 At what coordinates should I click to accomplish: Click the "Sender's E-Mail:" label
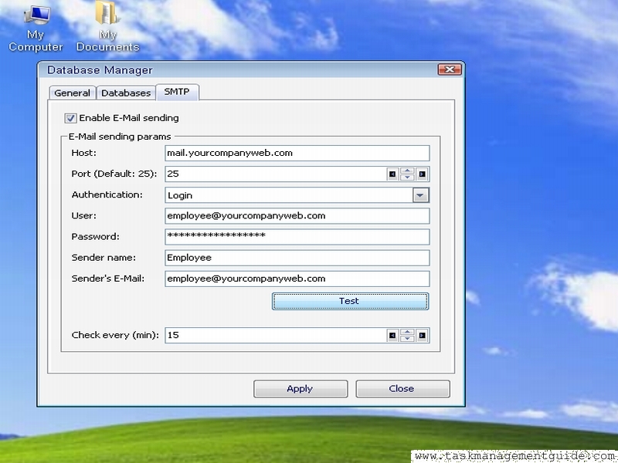pos(108,279)
